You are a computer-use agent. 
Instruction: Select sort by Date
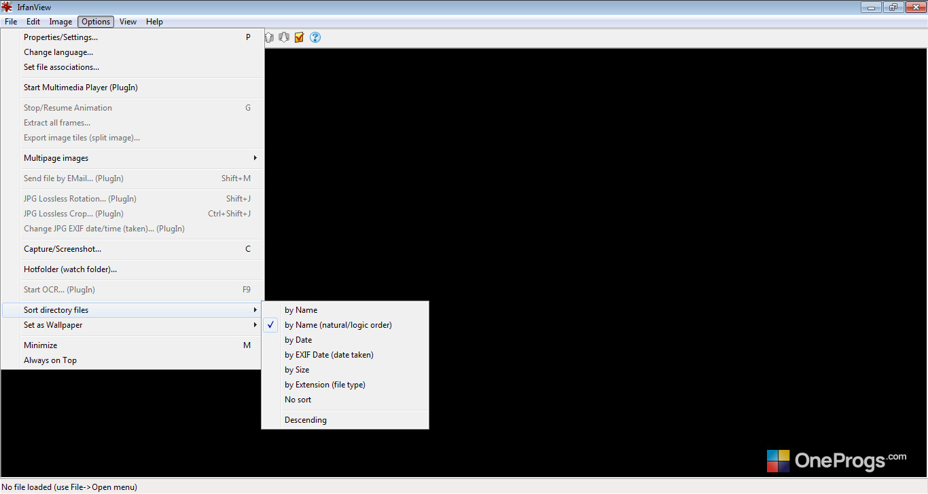345,340
